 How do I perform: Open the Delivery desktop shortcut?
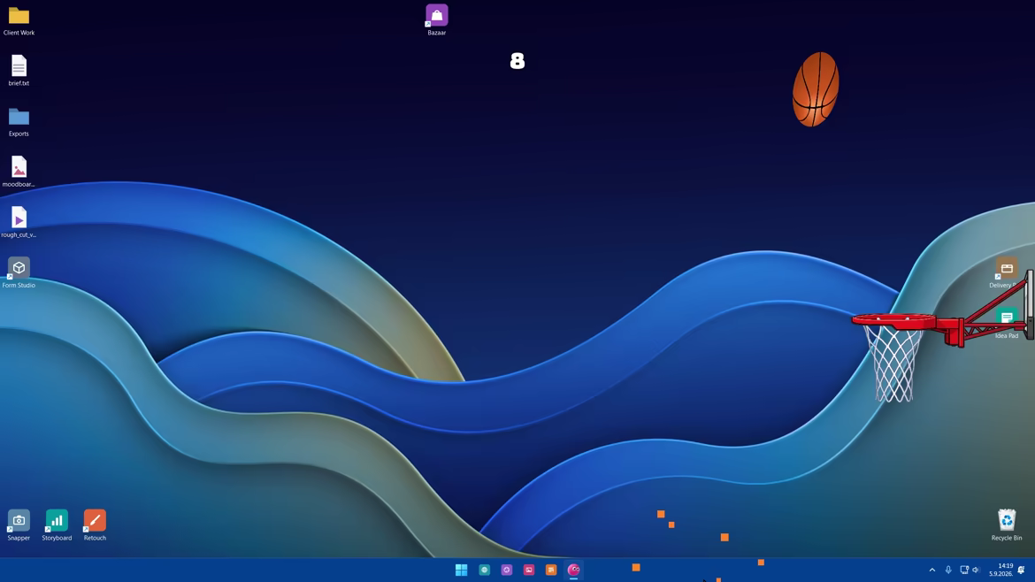(x=1005, y=273)
